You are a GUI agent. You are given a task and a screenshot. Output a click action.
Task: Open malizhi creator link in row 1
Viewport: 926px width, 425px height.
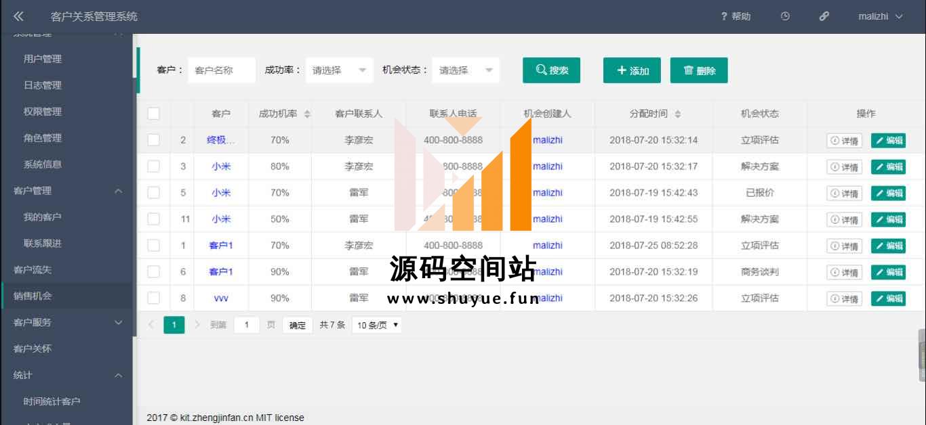548,246
